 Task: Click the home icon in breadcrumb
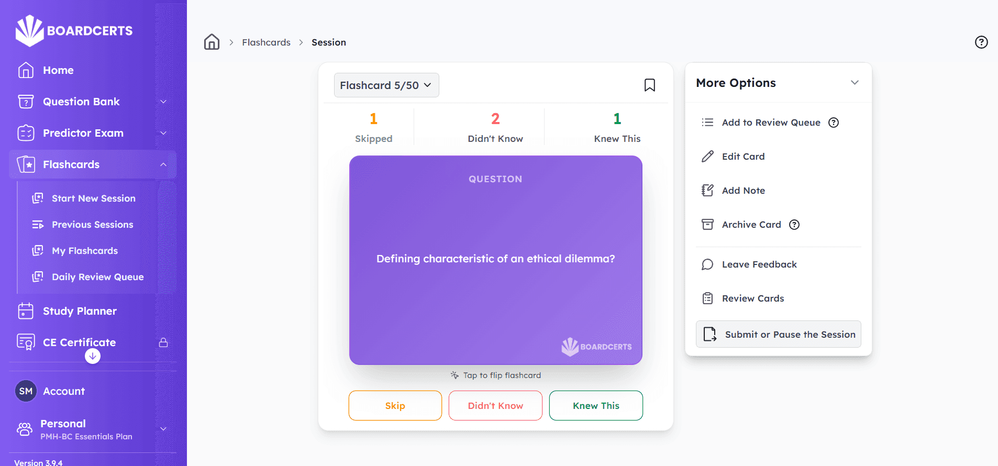click(x=212, y=42)
